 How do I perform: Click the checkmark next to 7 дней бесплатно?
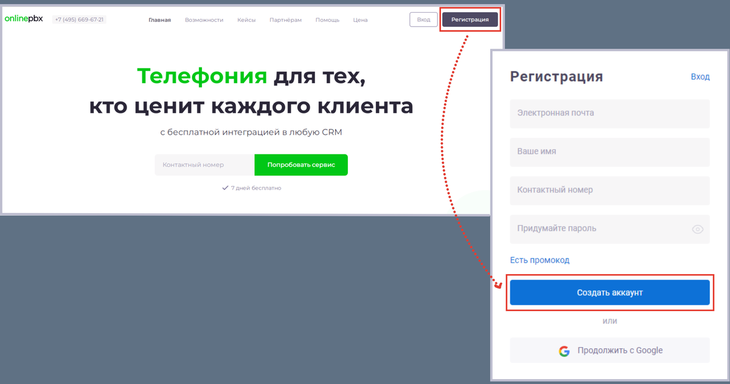(x=225, y=188)
